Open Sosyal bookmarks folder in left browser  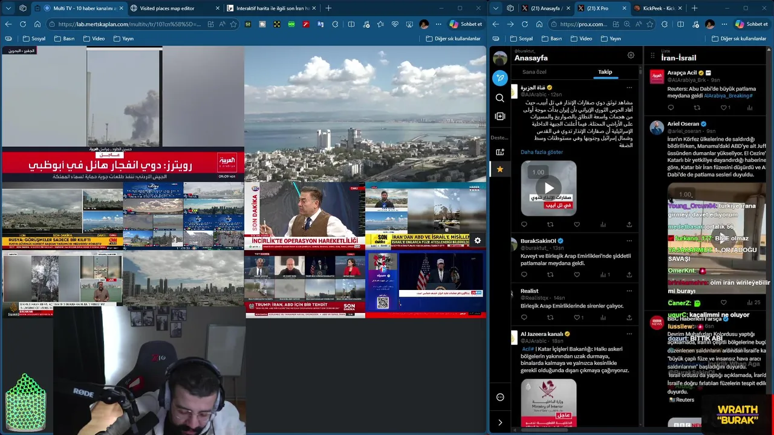click(34, 39)
